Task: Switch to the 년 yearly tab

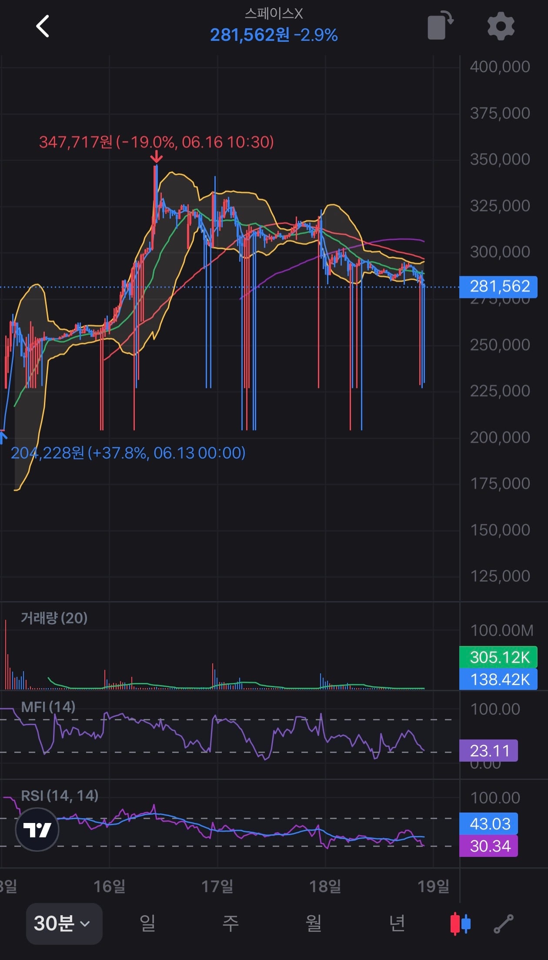Action: pyautogui.click(x=397, y=923)
